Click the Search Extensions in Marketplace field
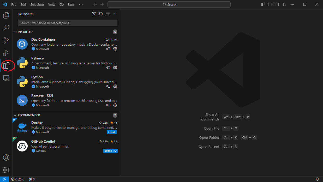The image size is (323, 182). 68,23
